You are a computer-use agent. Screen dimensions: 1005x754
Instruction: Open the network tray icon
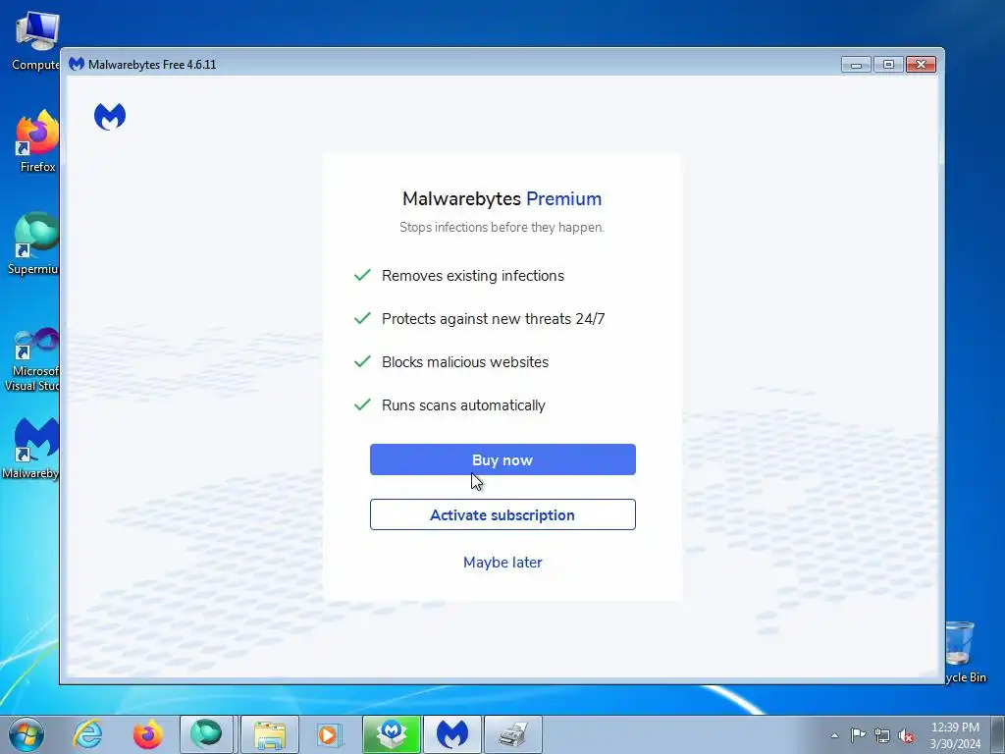[882, 735]
